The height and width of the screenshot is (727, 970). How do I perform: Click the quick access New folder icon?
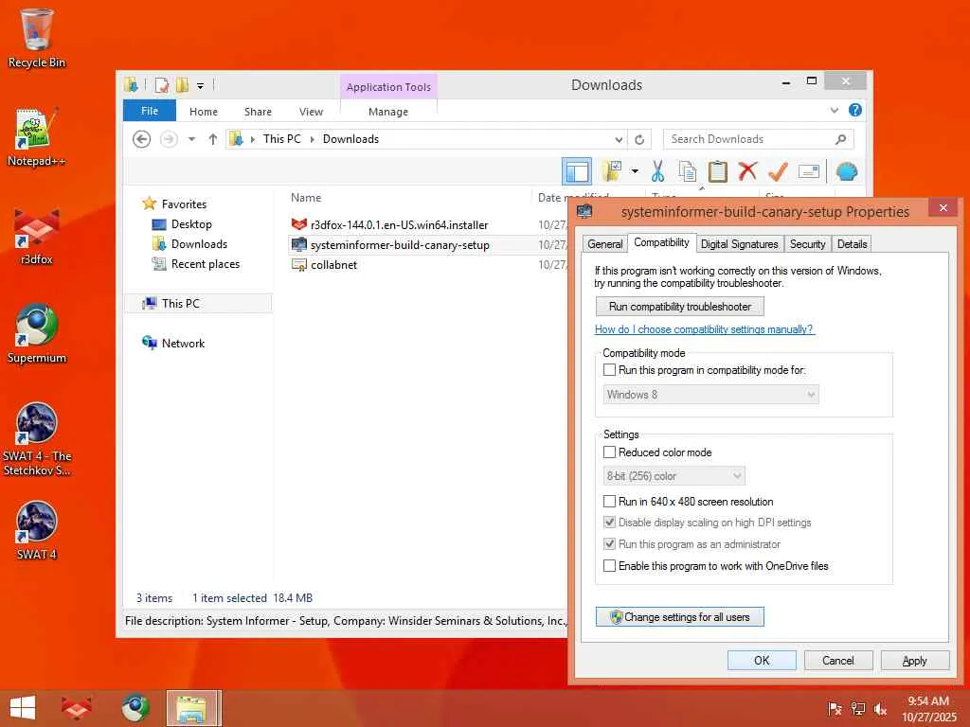[x=182, y=84]
